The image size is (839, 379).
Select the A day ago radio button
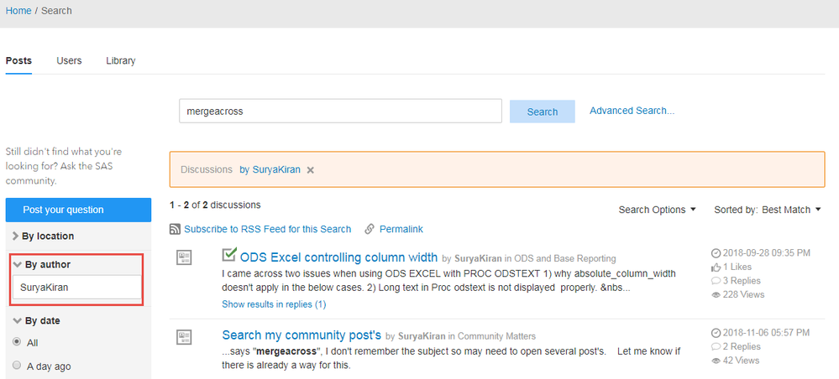click(x=17, y=366)
